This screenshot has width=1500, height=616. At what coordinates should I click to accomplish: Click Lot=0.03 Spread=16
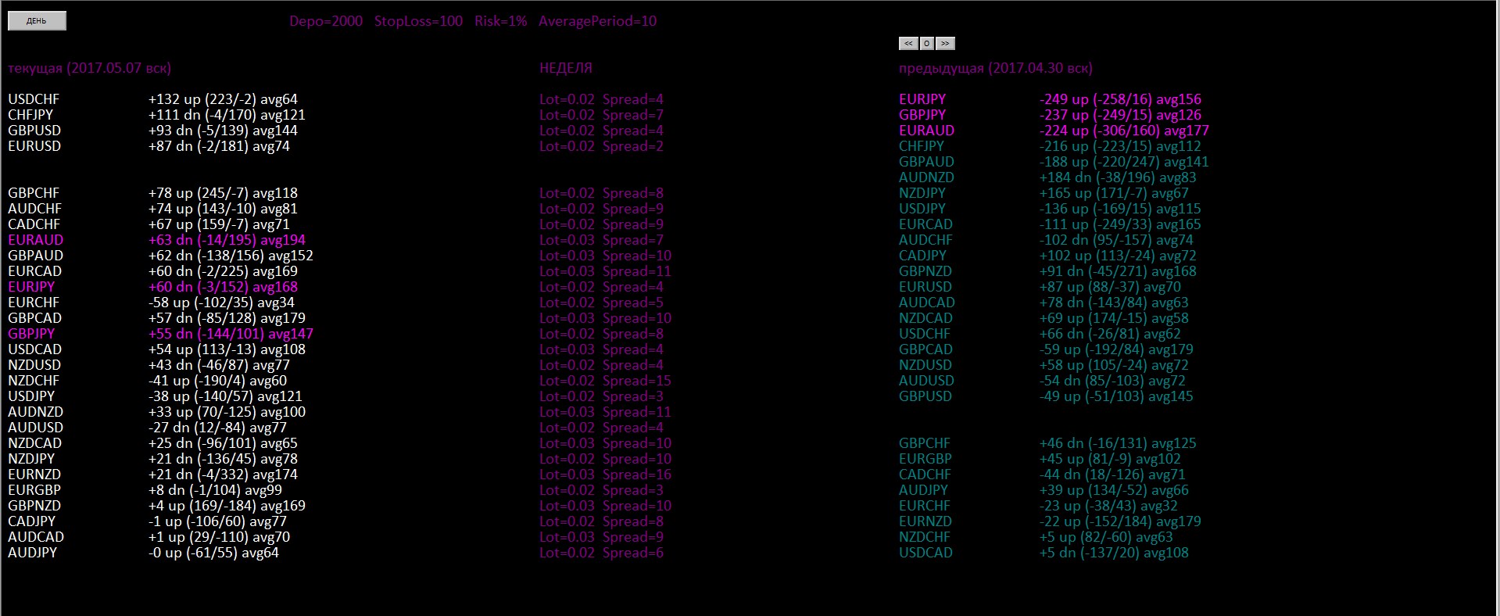point(605,475)
